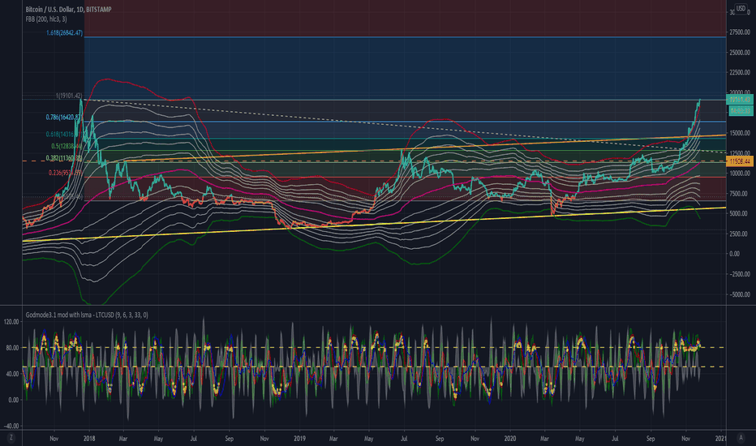
Task: Click the -5000.00 price axis label
Action: click(741, 294)
